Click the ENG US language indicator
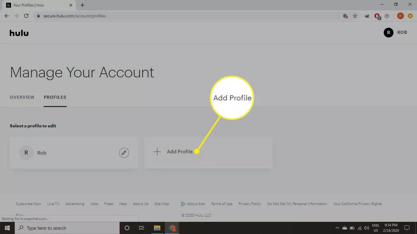The image size is (417, 234). coord(375,228)
